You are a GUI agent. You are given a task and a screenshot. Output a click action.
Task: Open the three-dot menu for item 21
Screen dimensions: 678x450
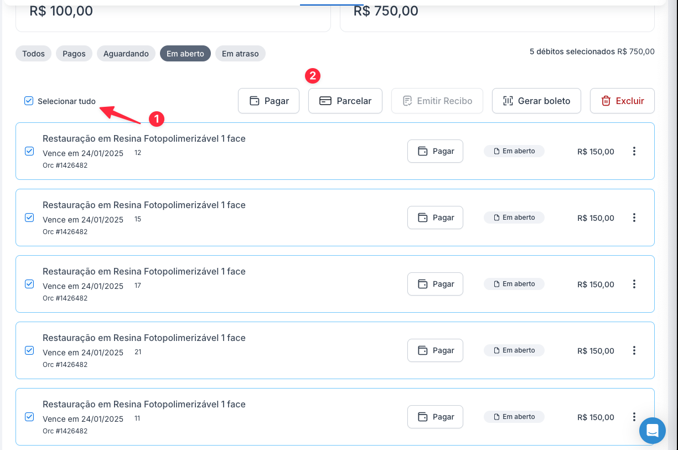(634, 350)
